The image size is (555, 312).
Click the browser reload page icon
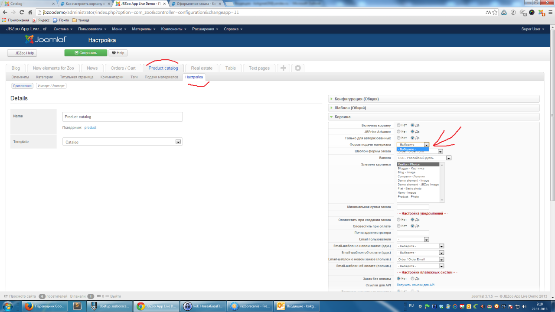[22, 12]
